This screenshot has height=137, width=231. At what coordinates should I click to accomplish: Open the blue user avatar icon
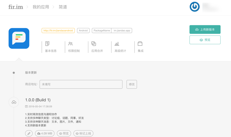point(195,7)
